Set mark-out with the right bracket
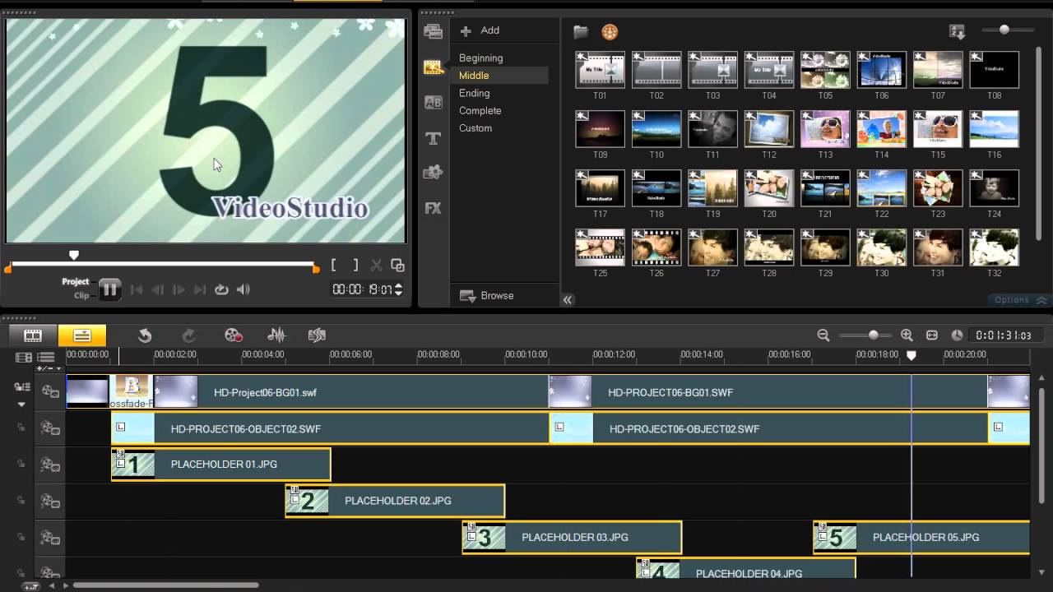The width and height of the screenshot is (1053, 592). (355, 265)
